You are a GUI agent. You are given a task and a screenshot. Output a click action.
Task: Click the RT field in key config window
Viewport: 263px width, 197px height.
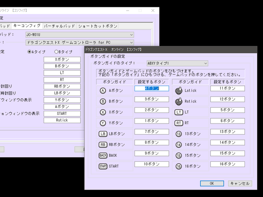(x=62, y=80)
